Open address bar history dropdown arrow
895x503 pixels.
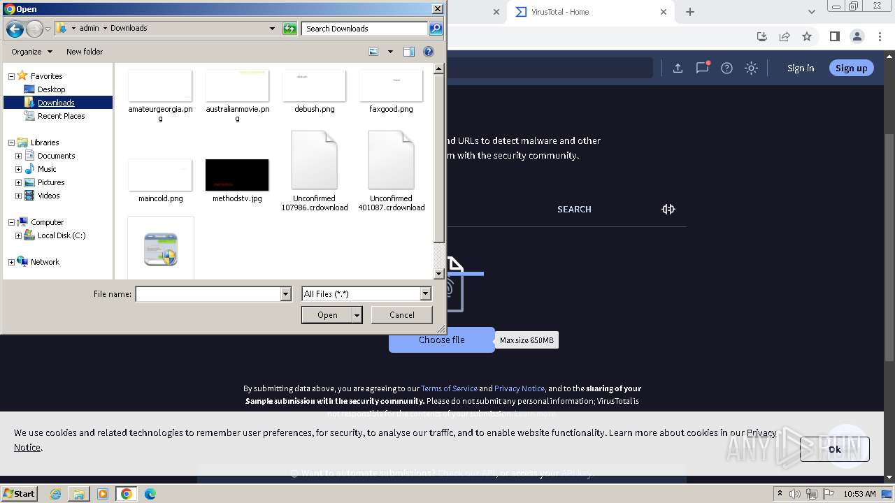coord(272,29)
